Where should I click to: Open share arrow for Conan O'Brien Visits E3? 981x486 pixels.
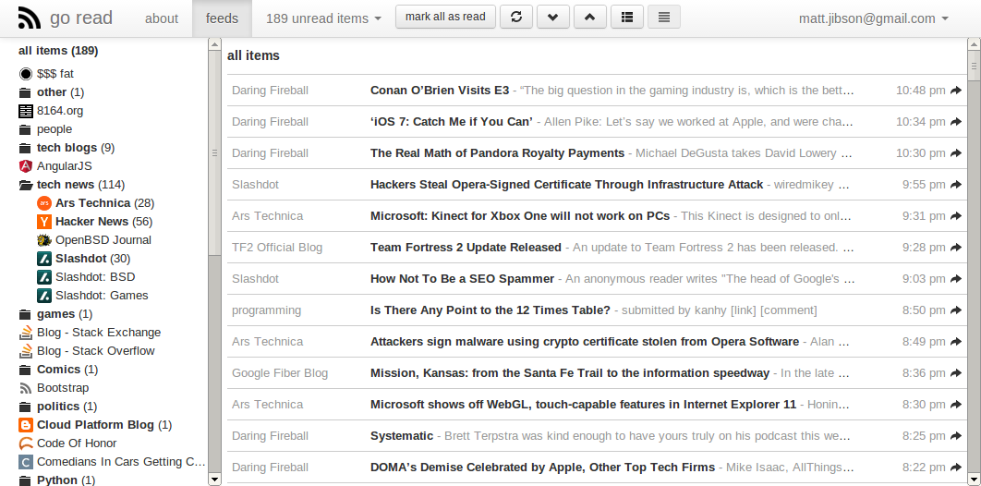[x=955, y=90]
